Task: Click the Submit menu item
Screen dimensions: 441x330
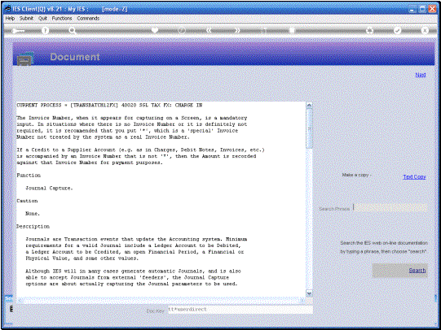Action: [26, 18]
